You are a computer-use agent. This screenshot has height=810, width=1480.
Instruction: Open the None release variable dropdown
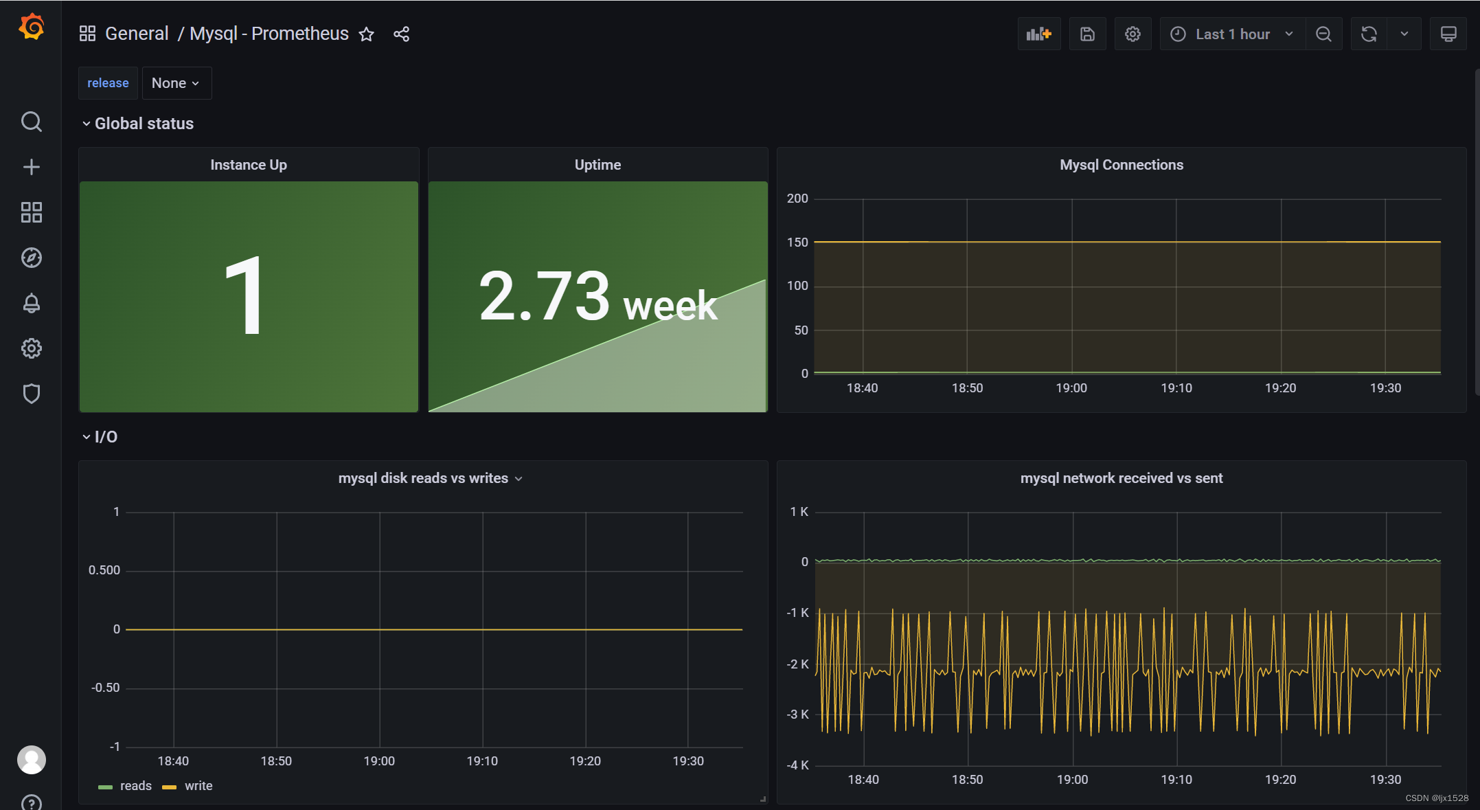(176, 83)
